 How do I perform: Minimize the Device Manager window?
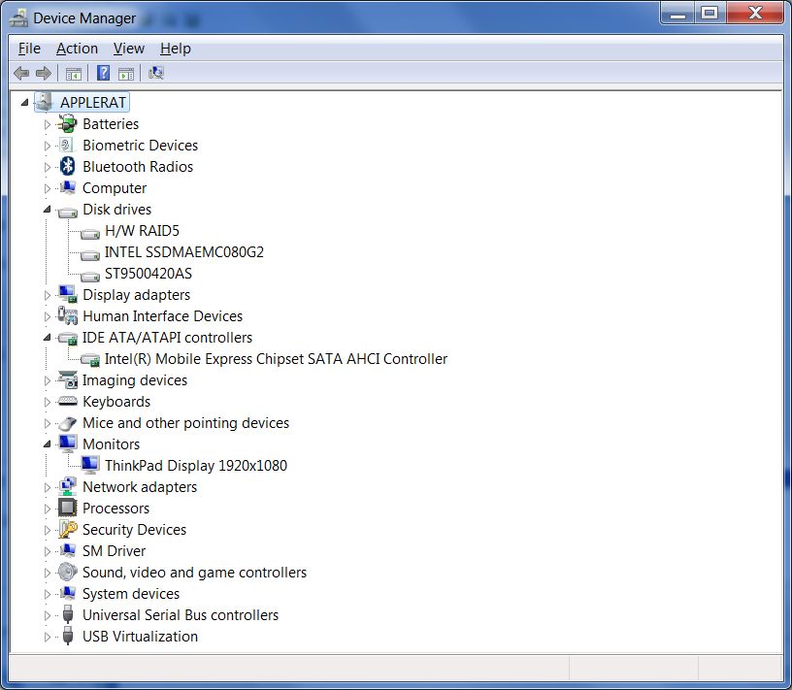(x=677, y=13)
